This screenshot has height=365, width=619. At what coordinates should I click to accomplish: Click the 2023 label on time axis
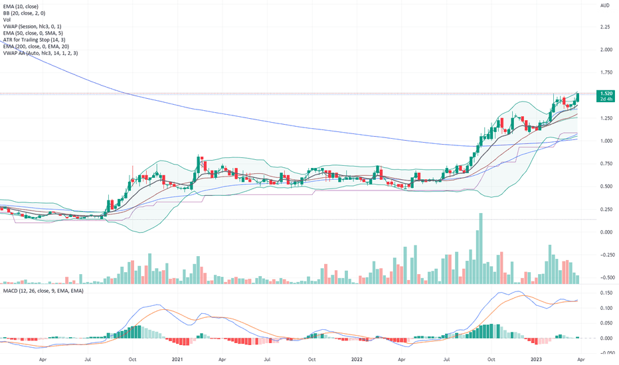click(x=536, y=360)
